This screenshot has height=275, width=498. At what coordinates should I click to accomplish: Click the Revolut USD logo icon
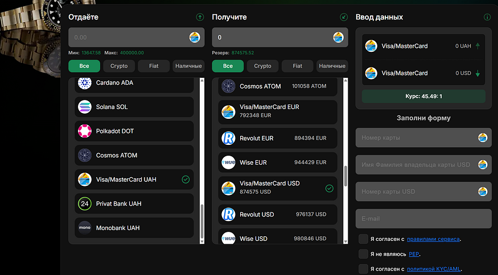[x=228, y=214]
